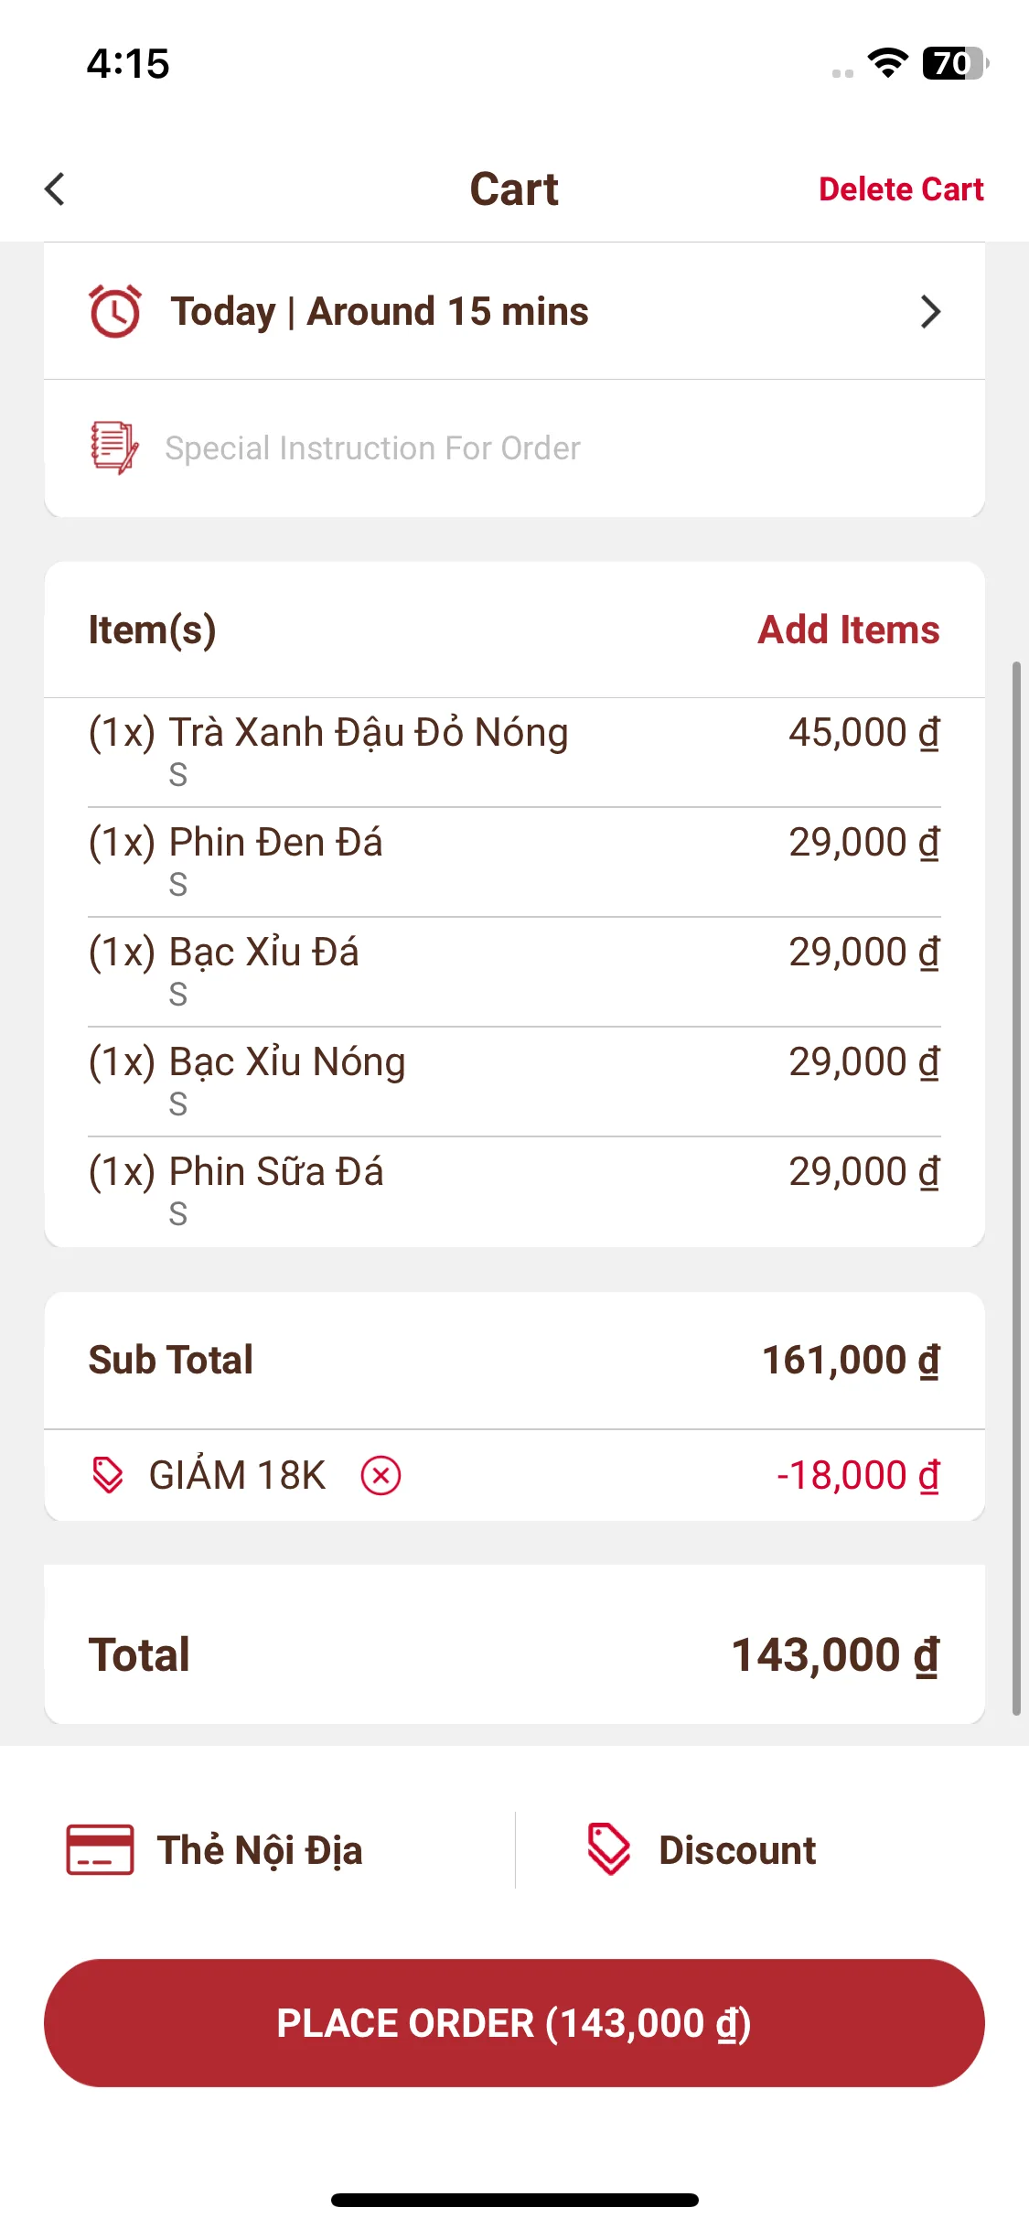Screen dimensions: 1029x2229
Task: Tap the GIẢM 18K coupon tag icon
Action: (108, 1475)
